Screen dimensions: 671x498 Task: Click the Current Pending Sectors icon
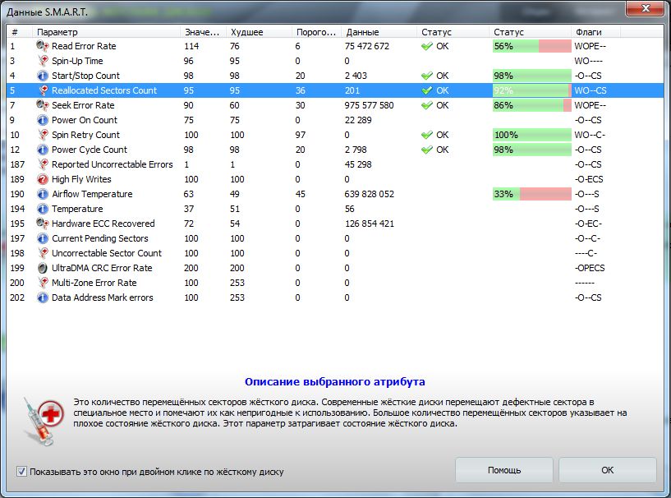[43, 238]
